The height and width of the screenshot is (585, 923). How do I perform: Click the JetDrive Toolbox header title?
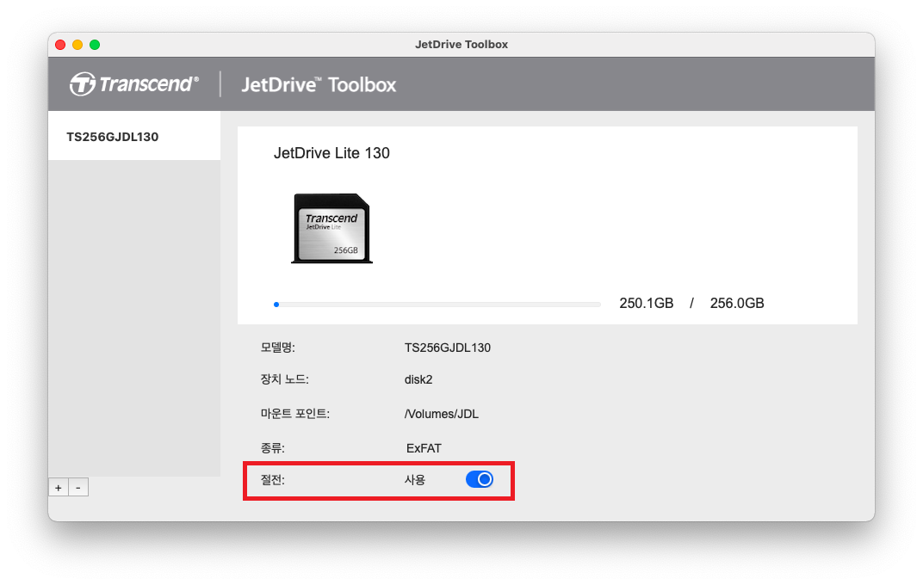tap(319, 84)
